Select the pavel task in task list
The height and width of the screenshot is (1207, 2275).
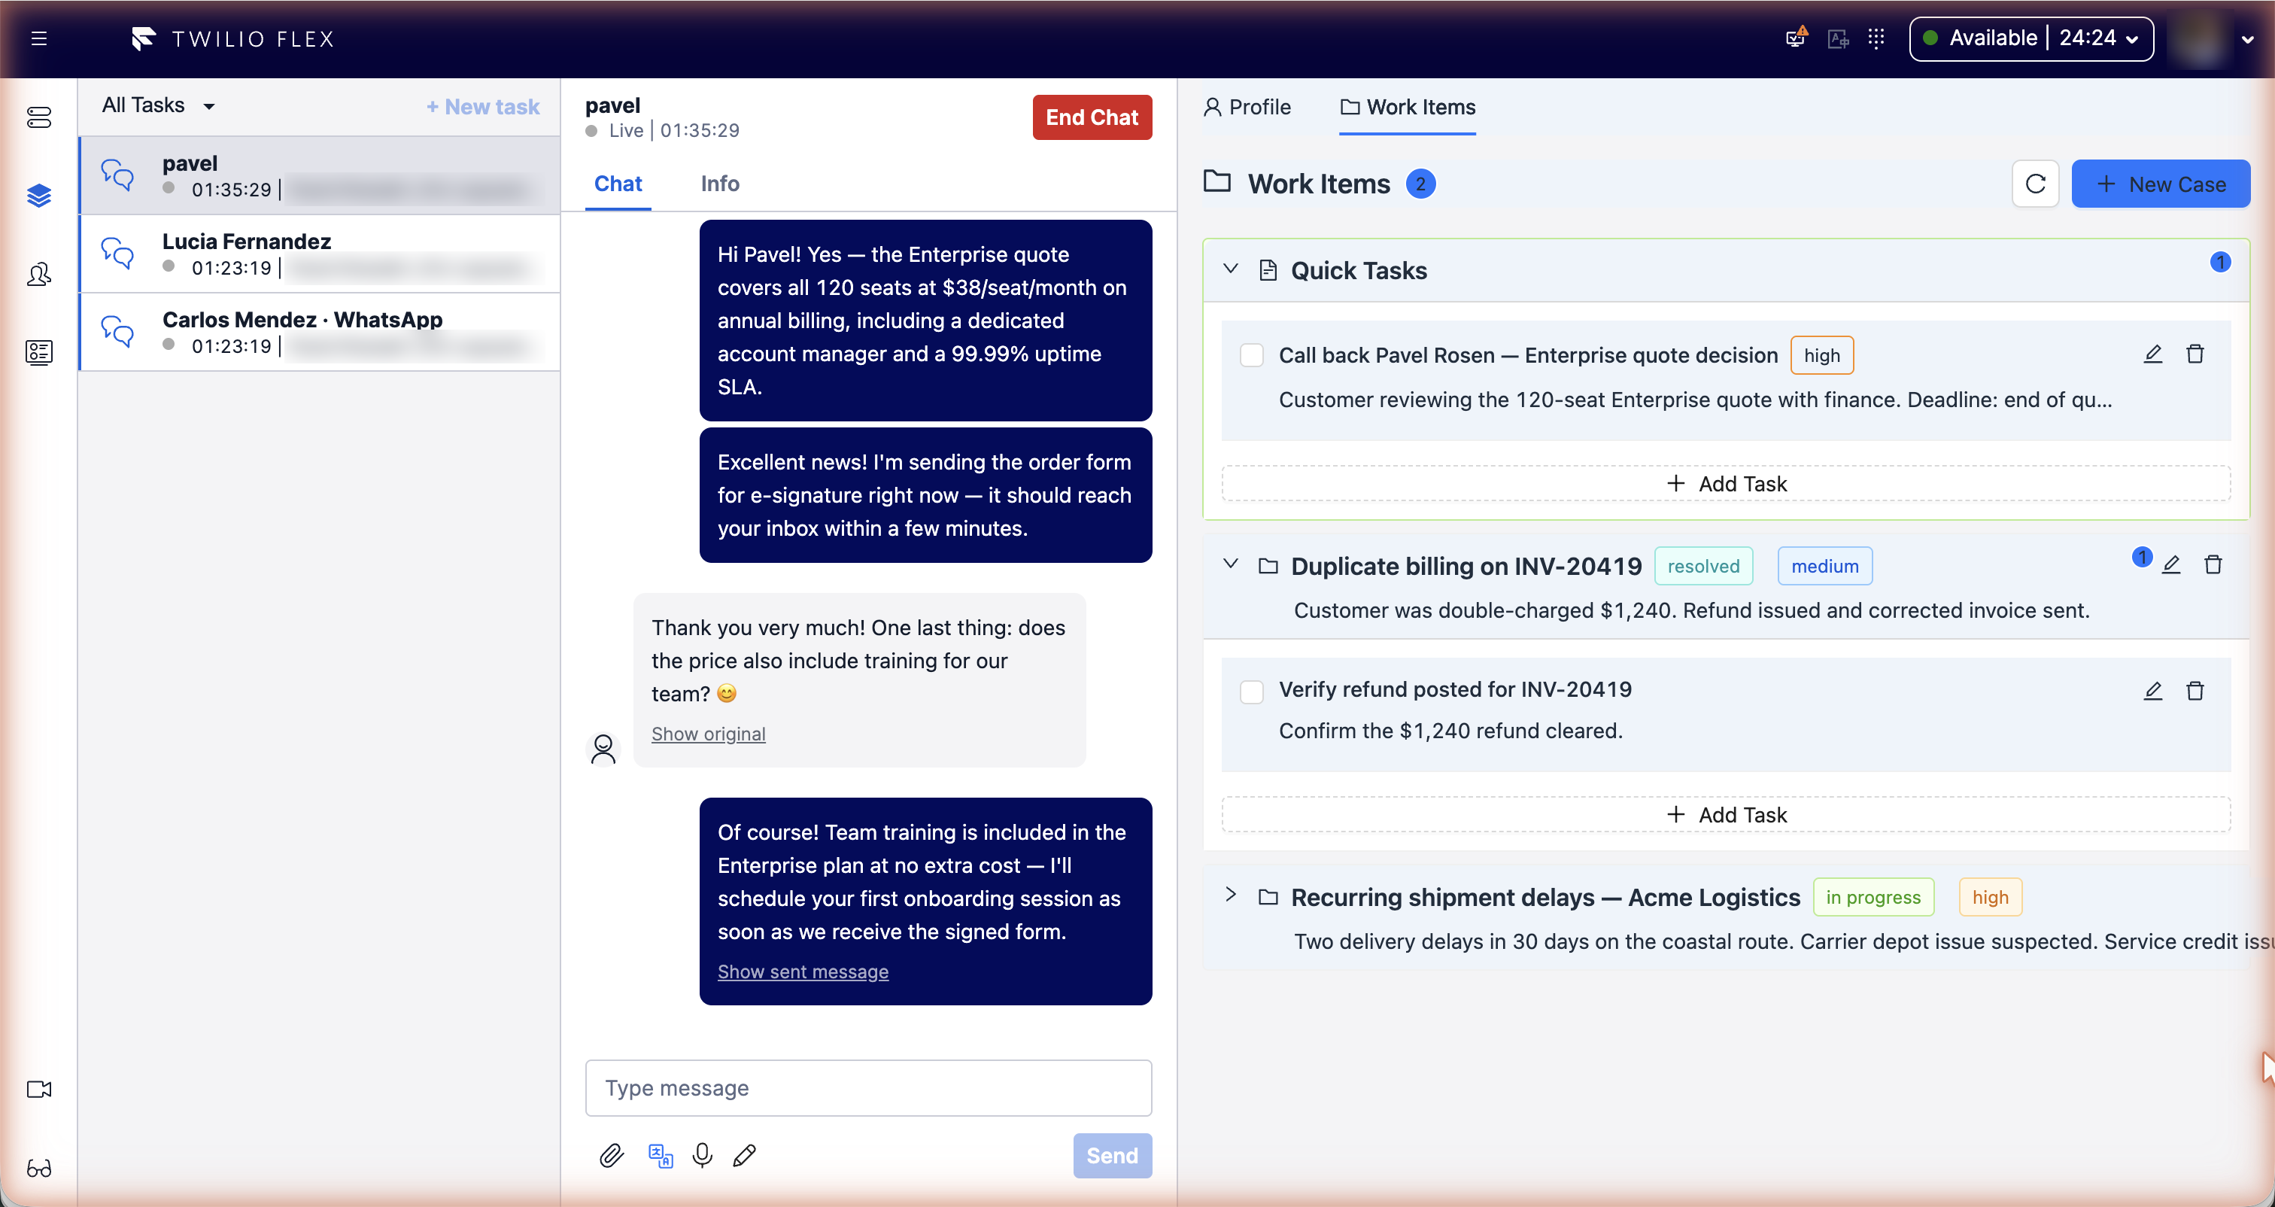(320, 176)
